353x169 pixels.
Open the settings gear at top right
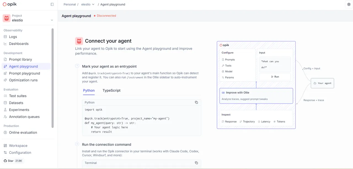coord(349,4)
